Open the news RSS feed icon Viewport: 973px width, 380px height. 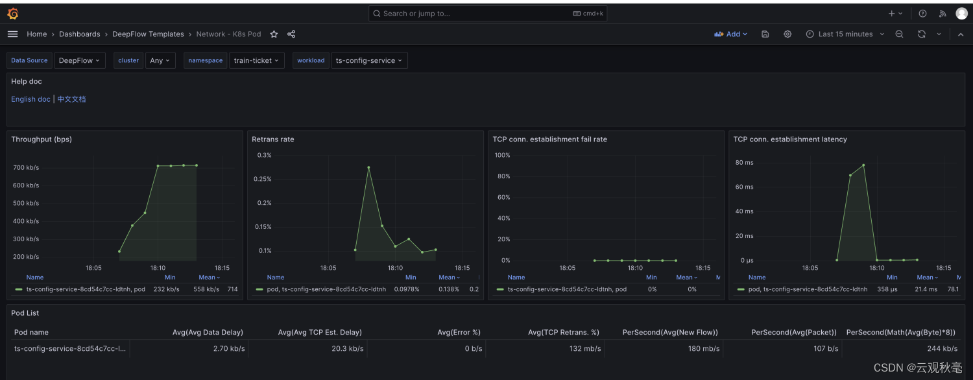pyautogui.click(x=943, y=14)
